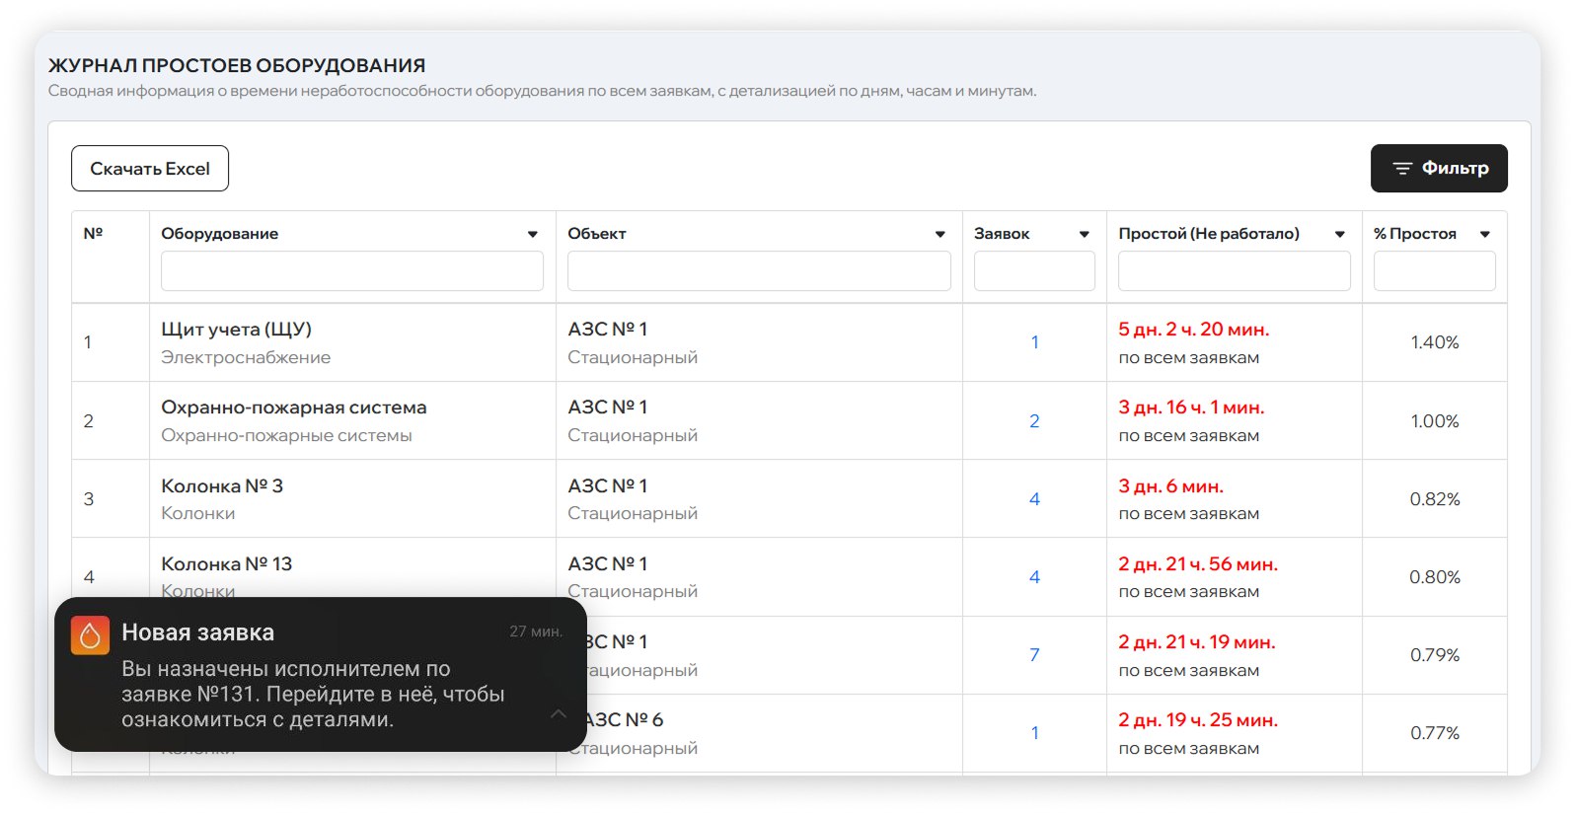Open the requests link showing 7
This screenshot has width=1576, height=815.
pyautogui.click(x=1034, y=655)
